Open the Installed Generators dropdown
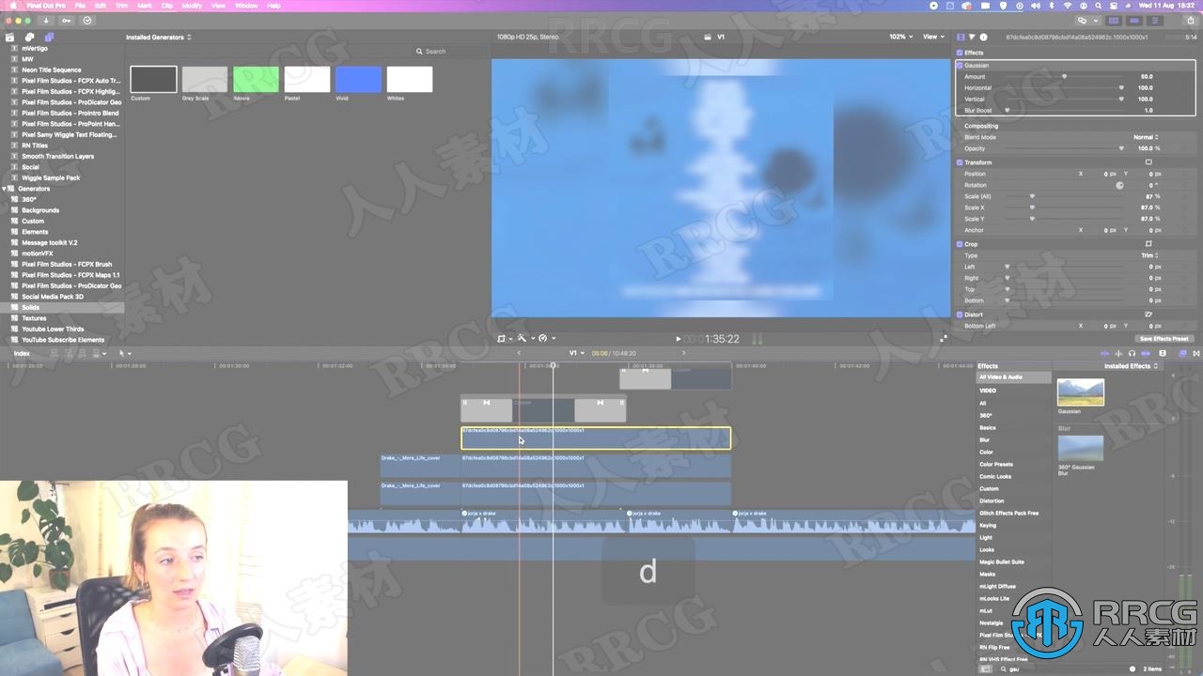Viewport: 1203px width, 676px height. 159,38
